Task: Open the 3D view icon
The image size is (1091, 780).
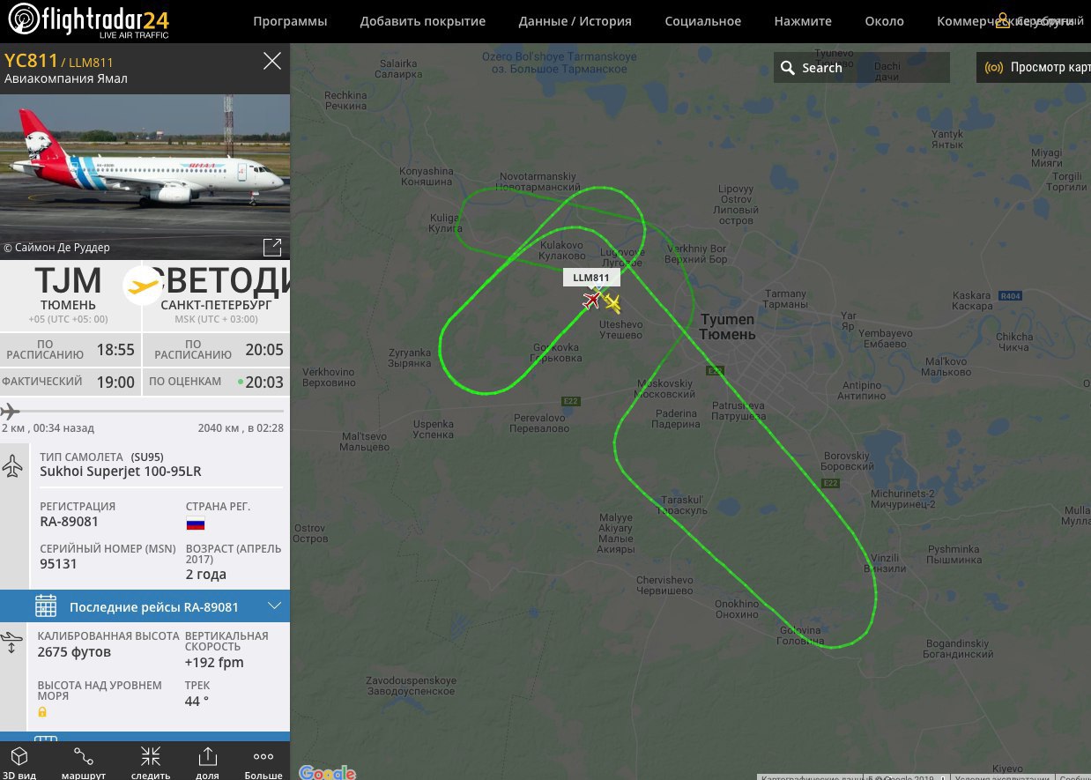Action: pos(19,756)
